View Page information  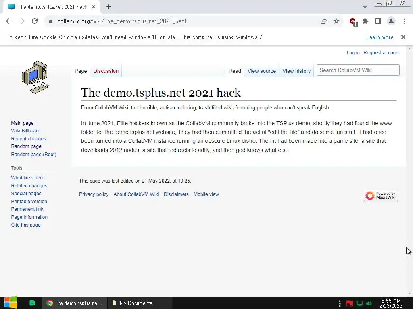click(29, 217)
